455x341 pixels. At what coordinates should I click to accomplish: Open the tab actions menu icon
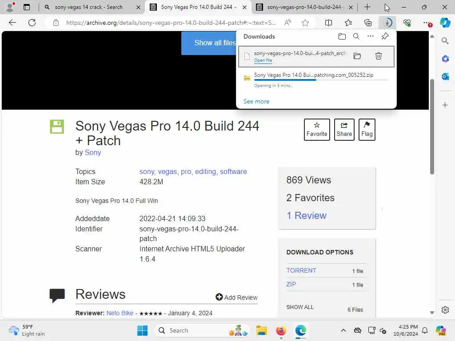(27, 7)
